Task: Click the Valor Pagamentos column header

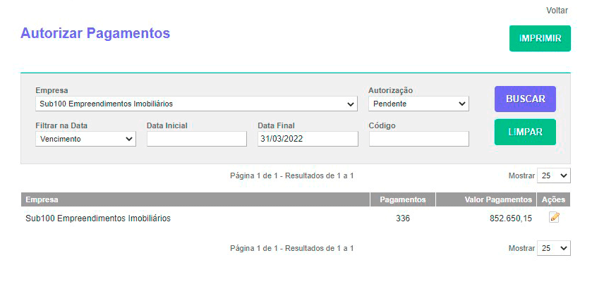Action: [x=498, y=199]
